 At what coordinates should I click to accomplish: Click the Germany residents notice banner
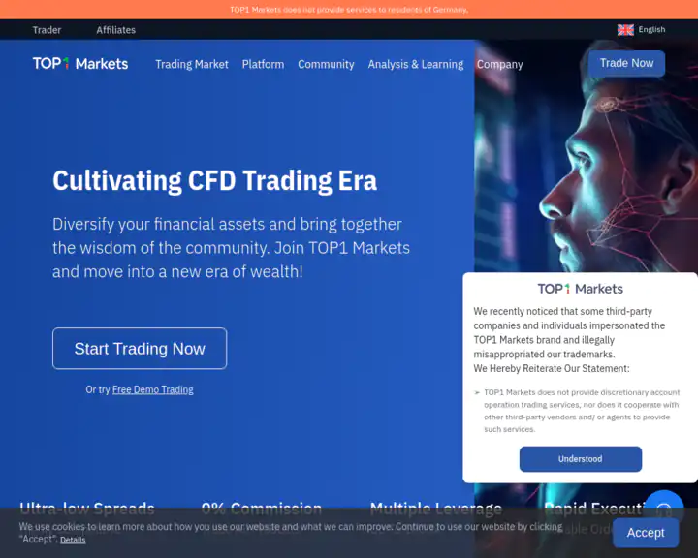coord(349,10)
